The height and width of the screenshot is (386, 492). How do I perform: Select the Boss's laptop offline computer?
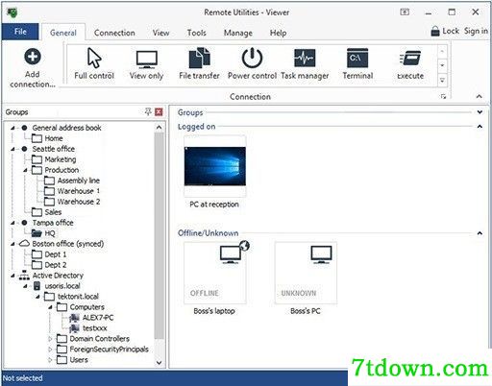point(215,273)
